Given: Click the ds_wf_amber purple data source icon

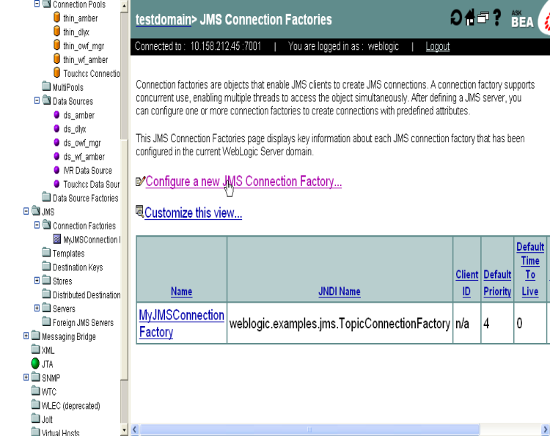Looking at the screenshot, I should pyautogui.click(x=56, y=156).
